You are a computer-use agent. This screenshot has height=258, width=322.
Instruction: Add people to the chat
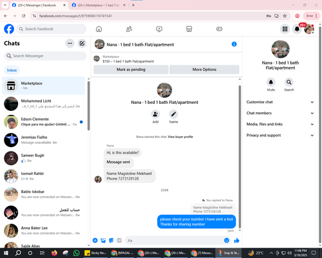click(155, 114)
